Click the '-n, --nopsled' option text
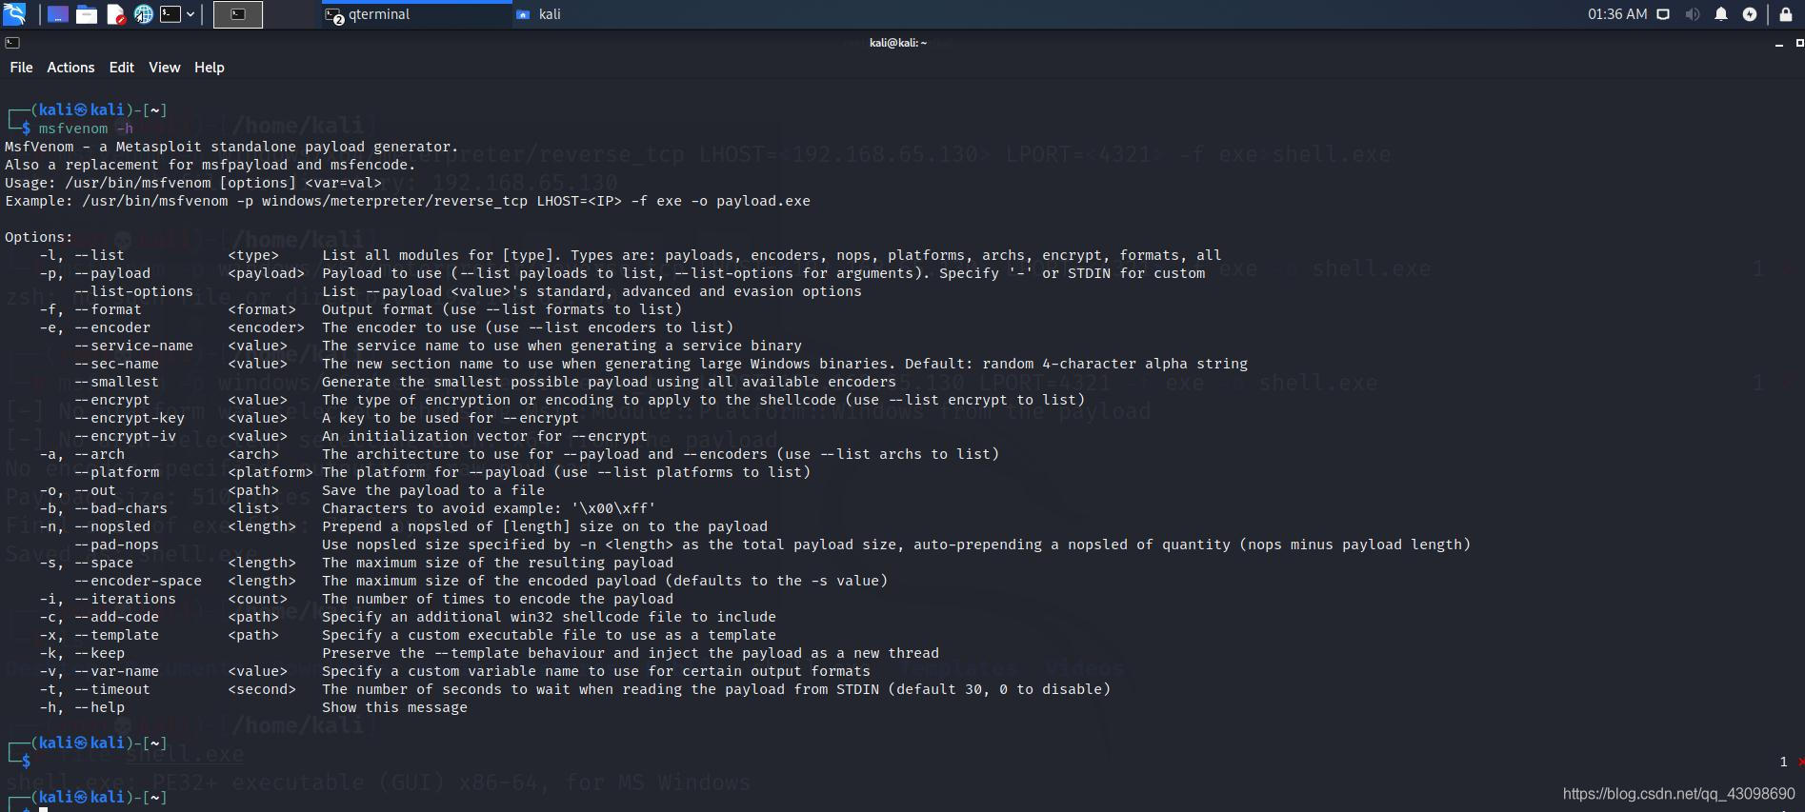 coord(94,526)
